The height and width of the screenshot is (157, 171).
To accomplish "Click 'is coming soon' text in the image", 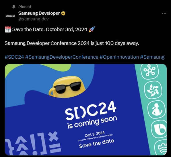I will (x=92, y=122).
